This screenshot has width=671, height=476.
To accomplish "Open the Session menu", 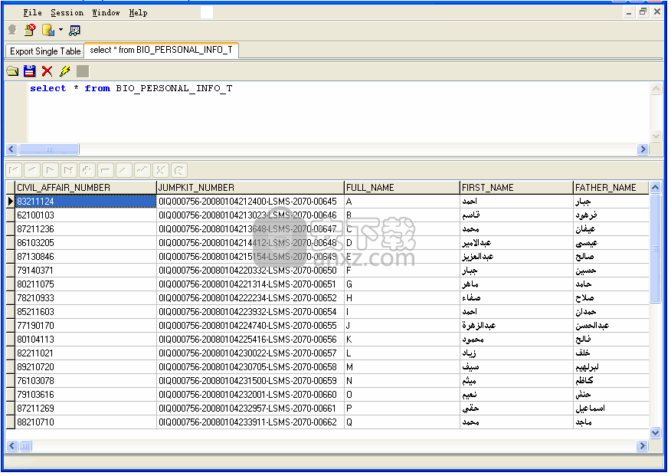I will click(67, 13).
